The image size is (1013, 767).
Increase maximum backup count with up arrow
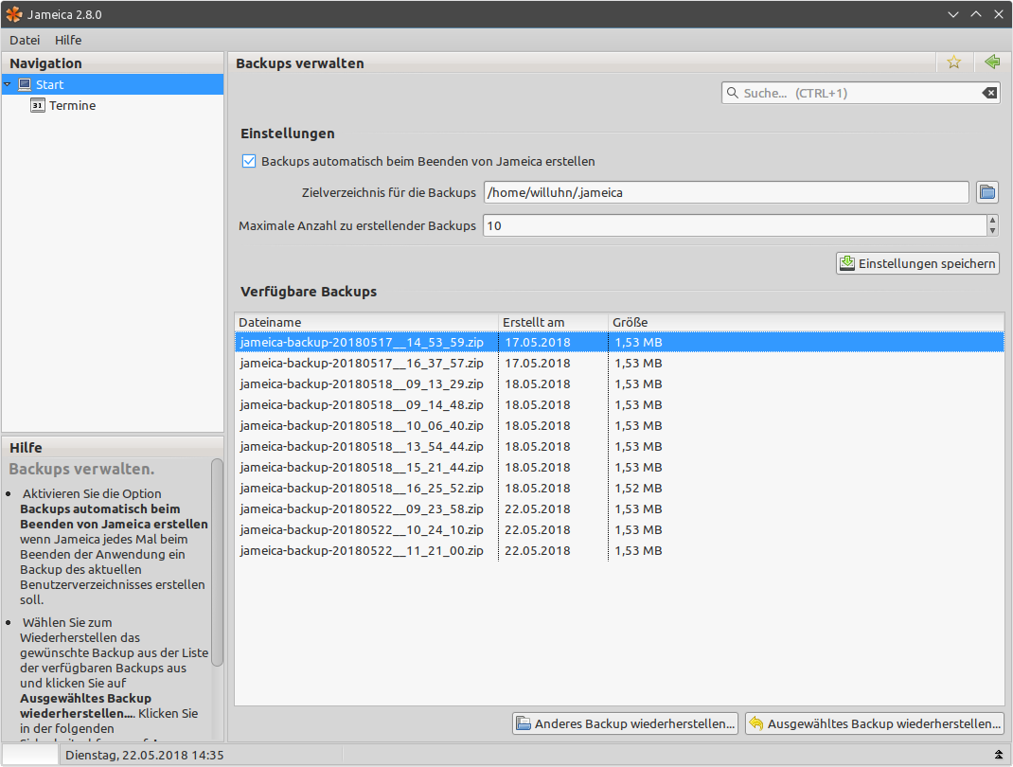pos(992,221)
